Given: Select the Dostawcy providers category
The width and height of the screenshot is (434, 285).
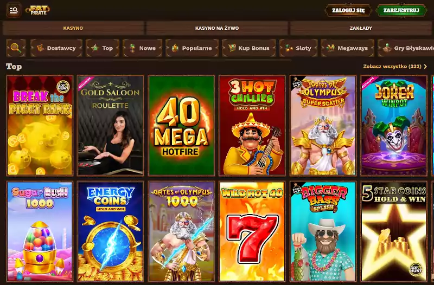Looking at the screenshot, I should 56,48.
